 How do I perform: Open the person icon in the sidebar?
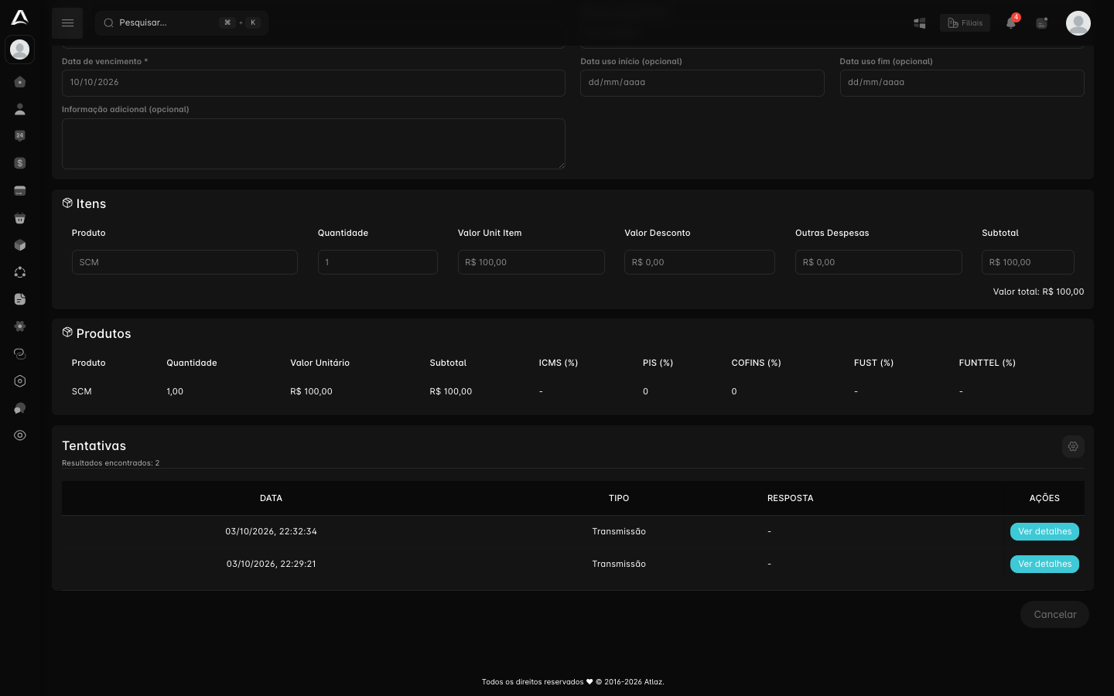[x=20, y=109]
